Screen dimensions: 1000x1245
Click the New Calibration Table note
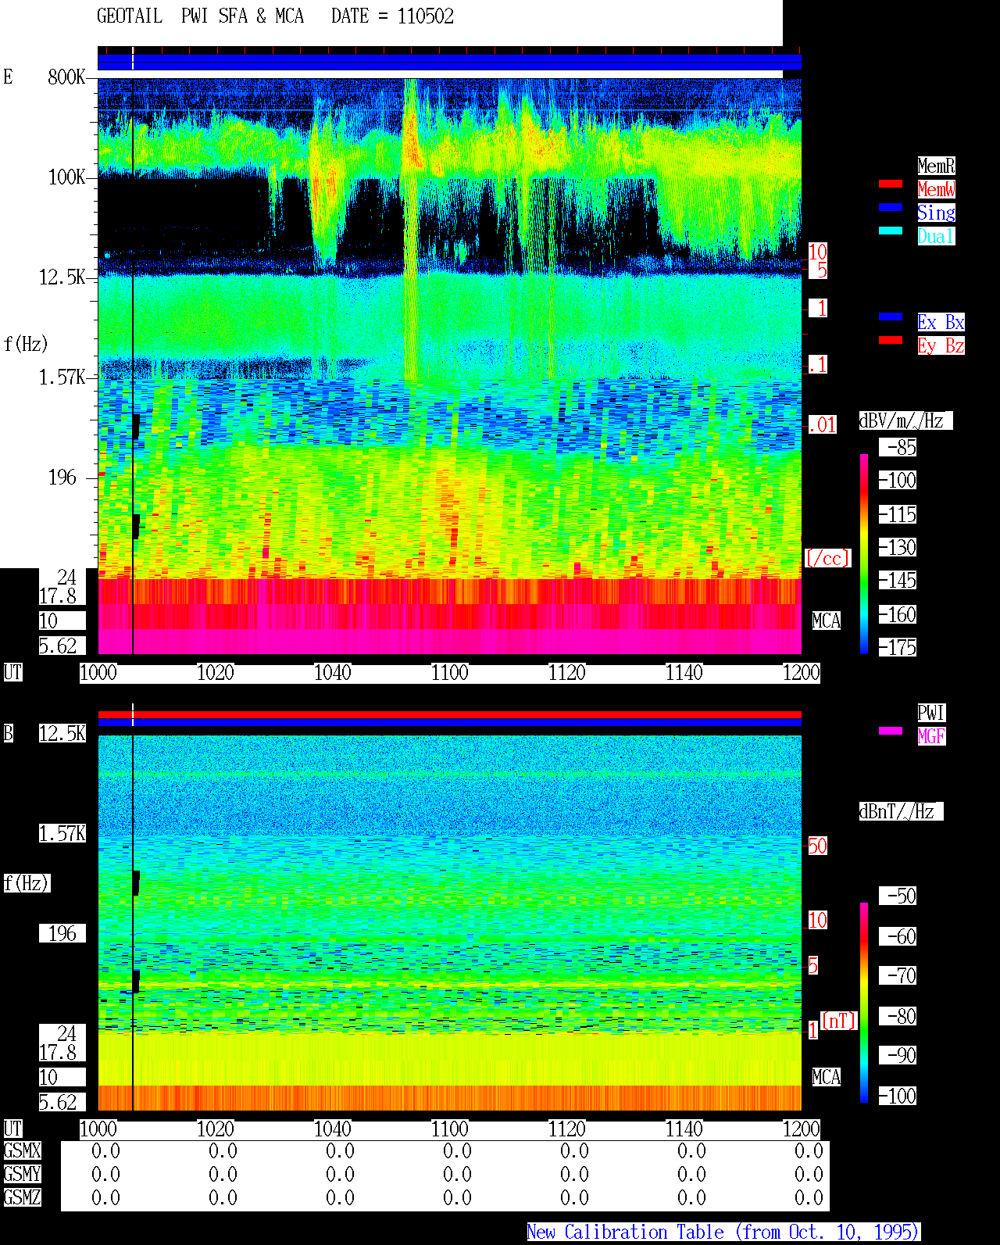pyautogui.click(x=723, y=1232)
